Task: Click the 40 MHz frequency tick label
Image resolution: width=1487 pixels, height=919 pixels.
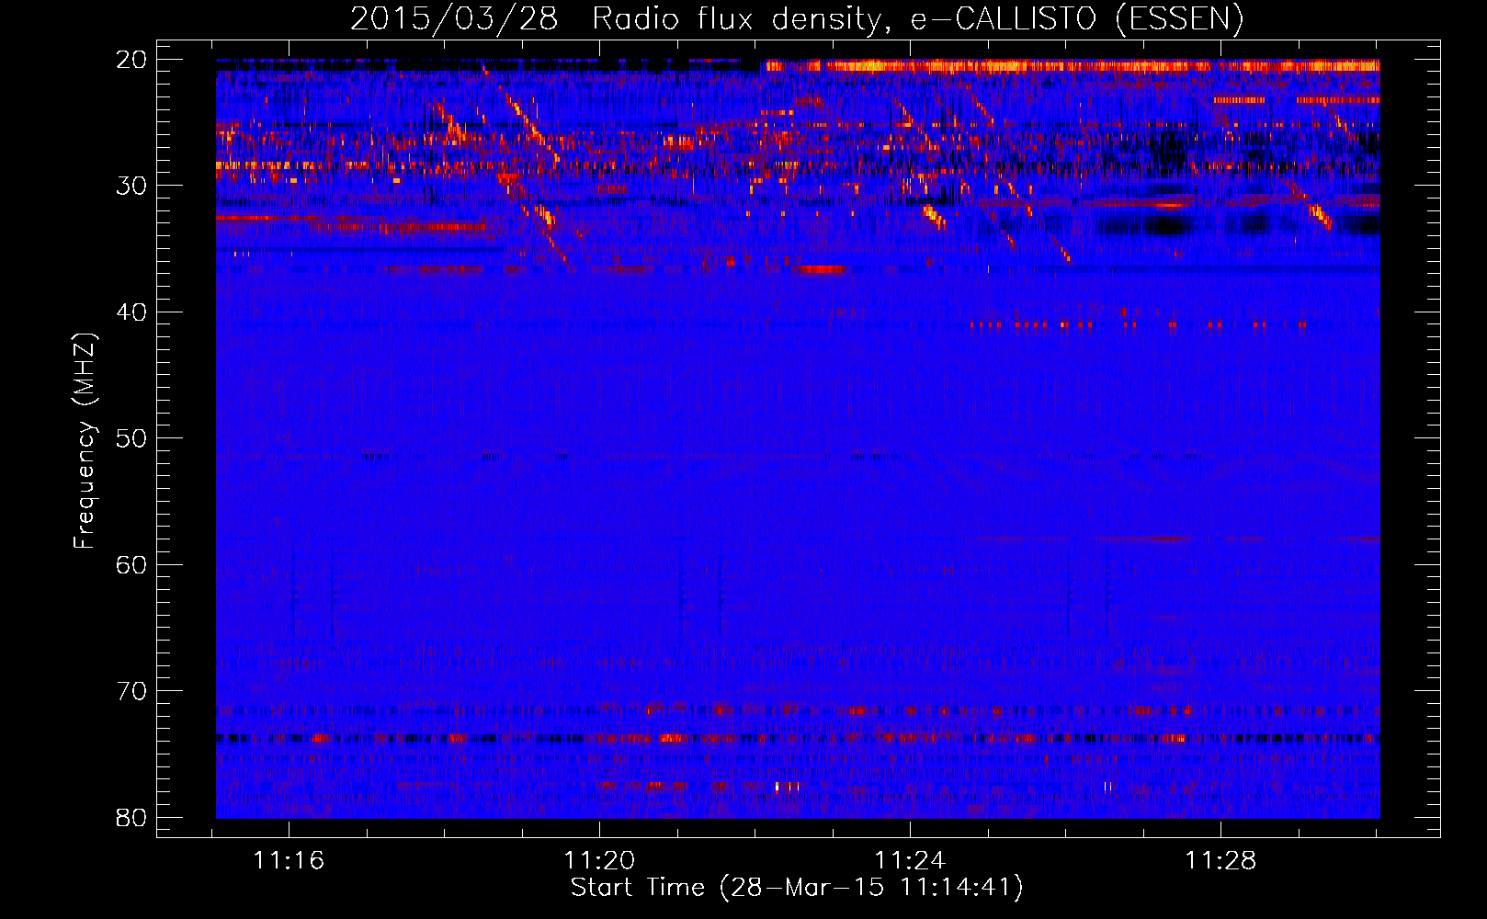Action: coord(131,312)
